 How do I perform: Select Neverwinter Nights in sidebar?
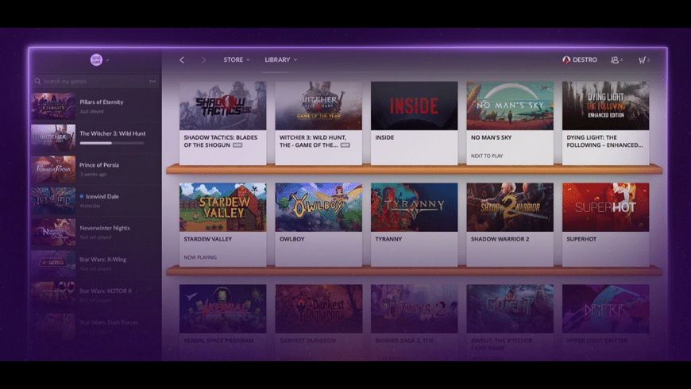point(96,232)
